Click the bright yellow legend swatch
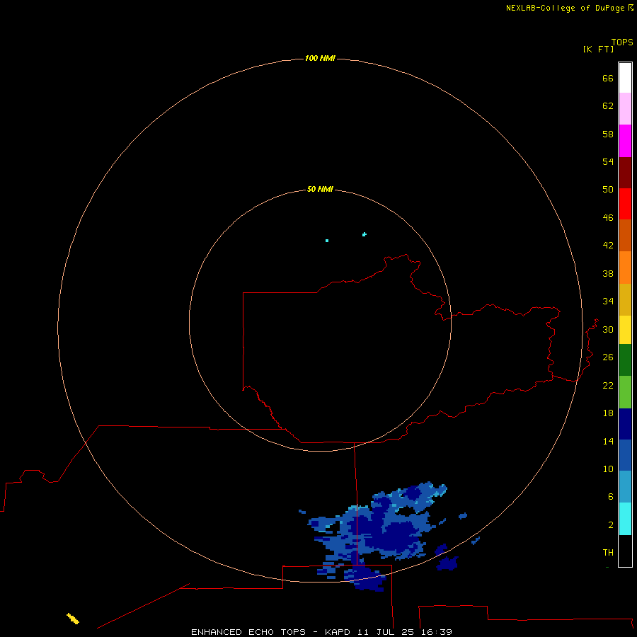 click(625, 330)
